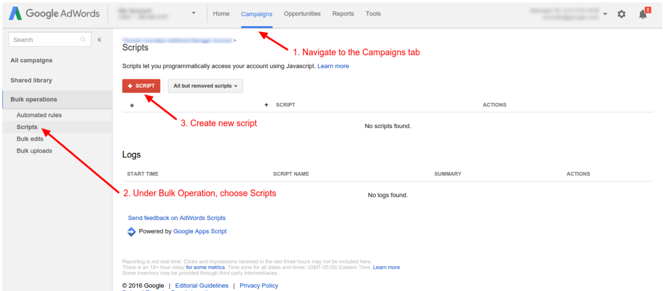Open the account selector dropdown arrow
663x291 pixels.
[194, 13]
